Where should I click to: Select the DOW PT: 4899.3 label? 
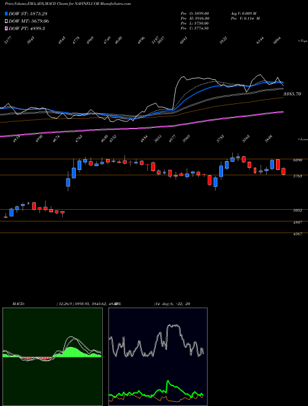click(x=27, y=28)
